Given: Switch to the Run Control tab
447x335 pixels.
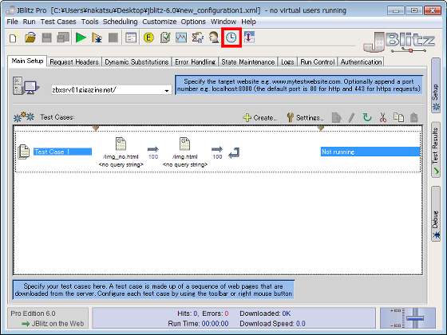Looking at the screenshot, I should pyautogui.click(x=318, y=62).
